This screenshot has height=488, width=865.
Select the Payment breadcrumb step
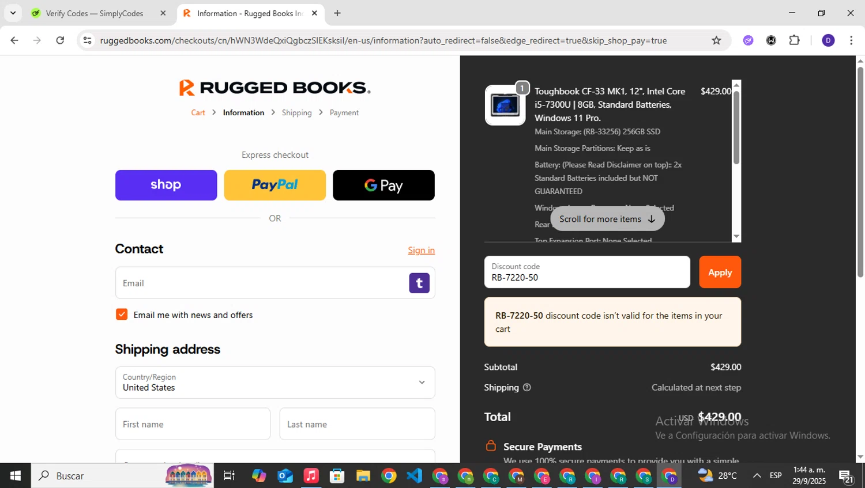(x=344, y=113)
